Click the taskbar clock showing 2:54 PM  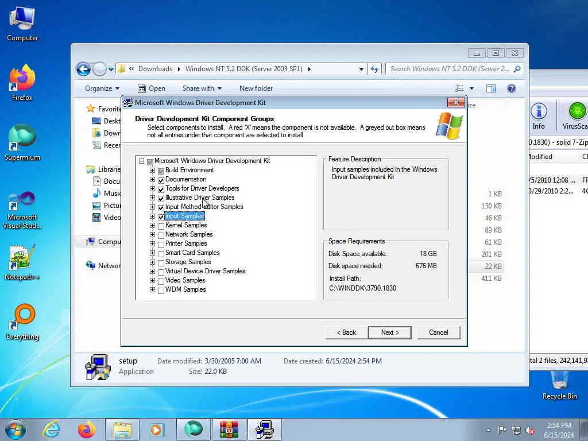coord(559,430)
